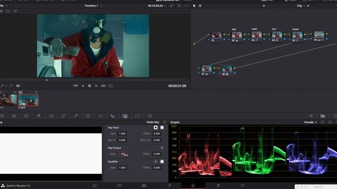Open the Blur palette icon
Screen dimensions: 337x189
tap(113, 116)
